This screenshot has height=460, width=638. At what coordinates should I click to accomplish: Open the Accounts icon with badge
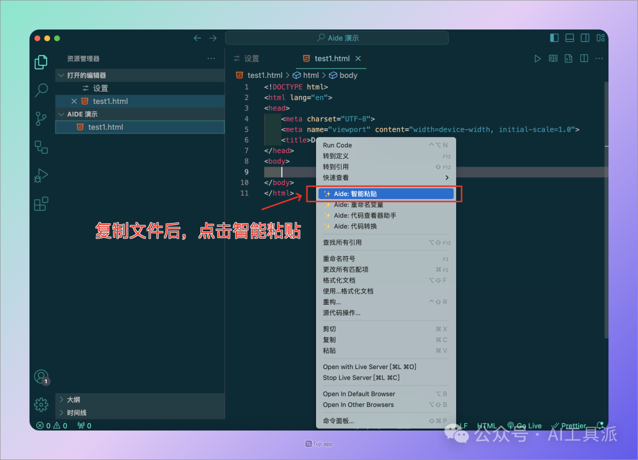41,377
